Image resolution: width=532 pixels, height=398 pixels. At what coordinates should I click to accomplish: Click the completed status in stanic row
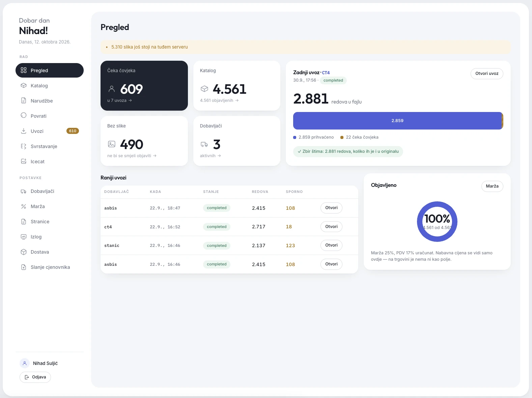click(217, 246)
